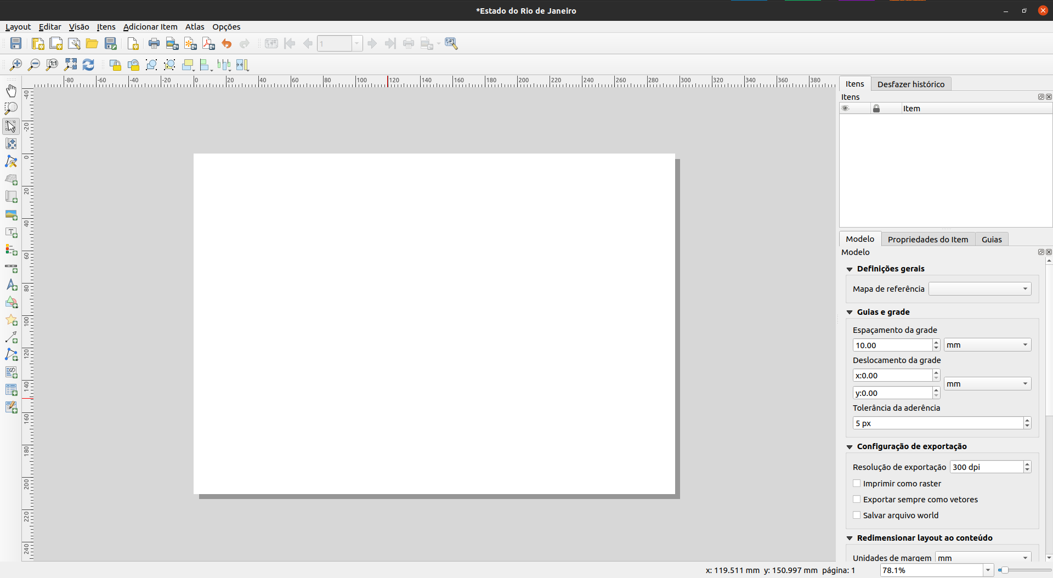
Task: Collapse the Definições gerais section
Action: (x=850, y=269)
